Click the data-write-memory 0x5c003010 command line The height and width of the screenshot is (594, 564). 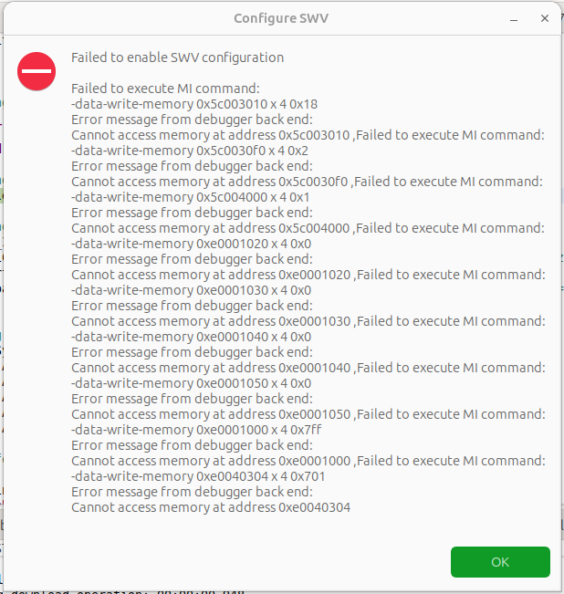pyautogui.click(x=193, y=104)
